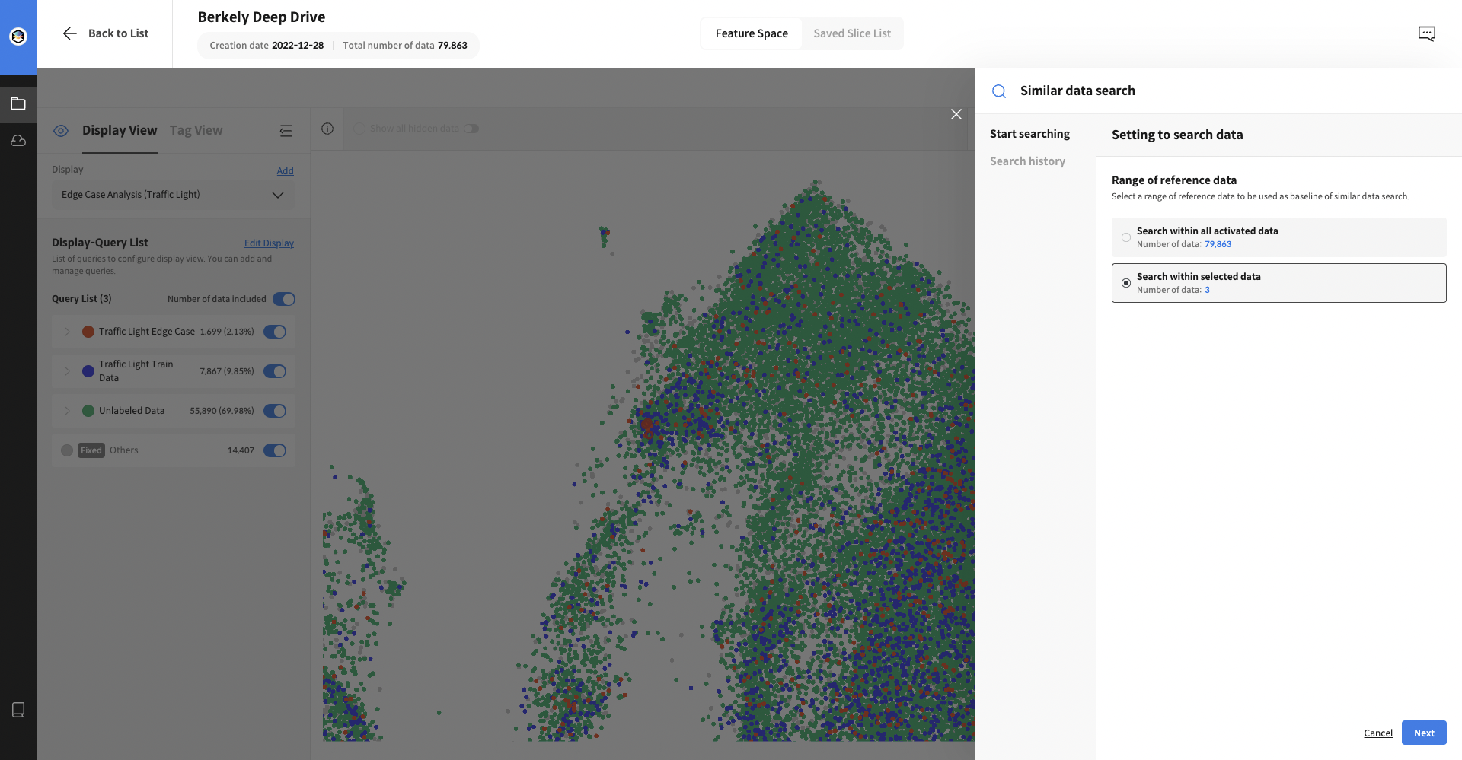Toggle Unlabeled Data visibility
The image size is (1462, 760).
pos(275,411)
